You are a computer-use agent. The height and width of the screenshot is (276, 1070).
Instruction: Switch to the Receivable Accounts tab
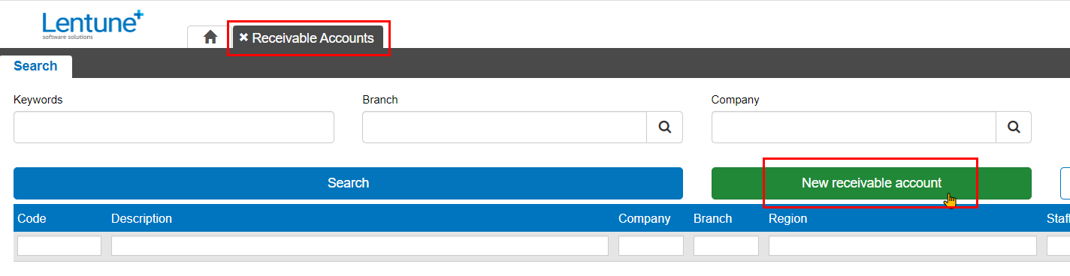[x=313, y=38]
